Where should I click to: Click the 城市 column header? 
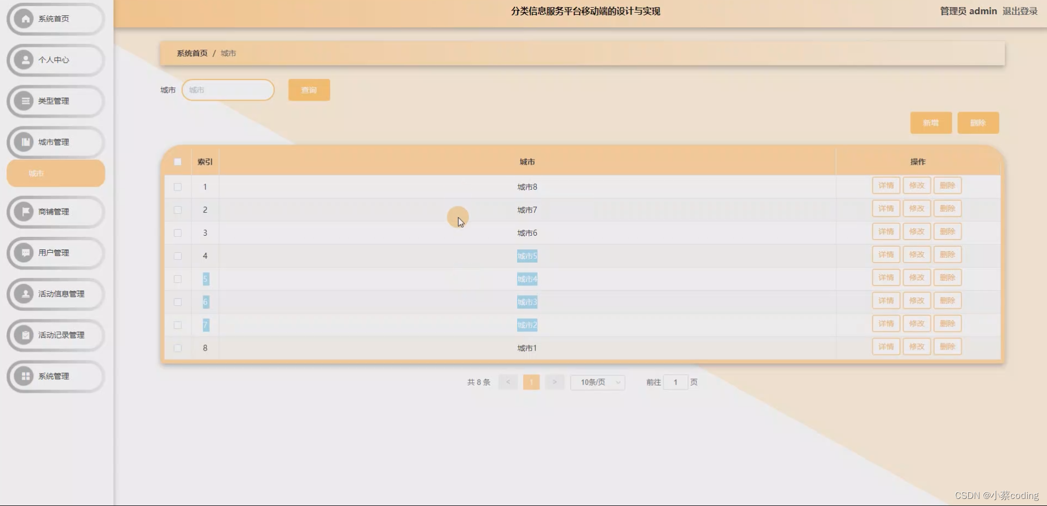point(527,162)
